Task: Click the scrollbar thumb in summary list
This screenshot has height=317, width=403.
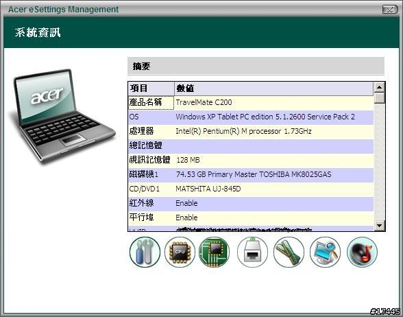Action: point(380,98)
